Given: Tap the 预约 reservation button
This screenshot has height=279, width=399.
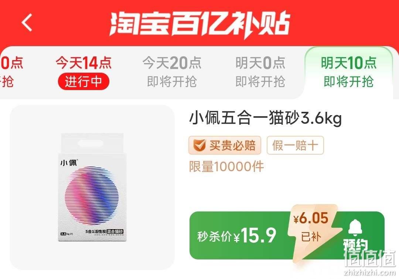Looking at the screenshot, I should 356,245.
